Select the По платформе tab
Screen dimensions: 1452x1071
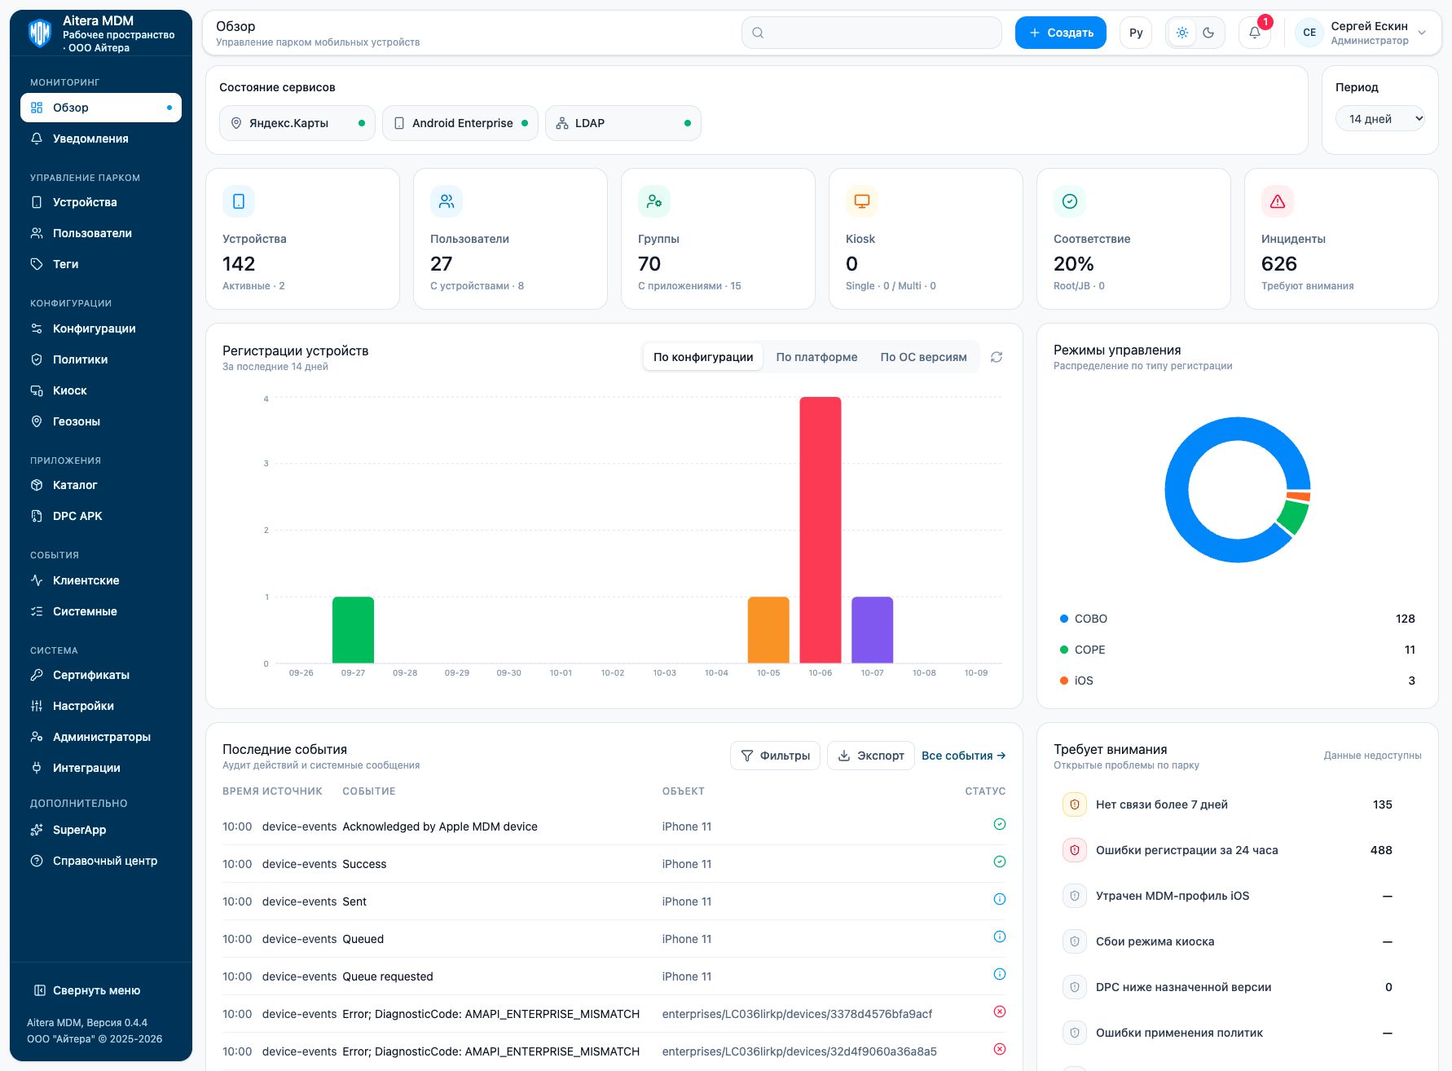816,357
